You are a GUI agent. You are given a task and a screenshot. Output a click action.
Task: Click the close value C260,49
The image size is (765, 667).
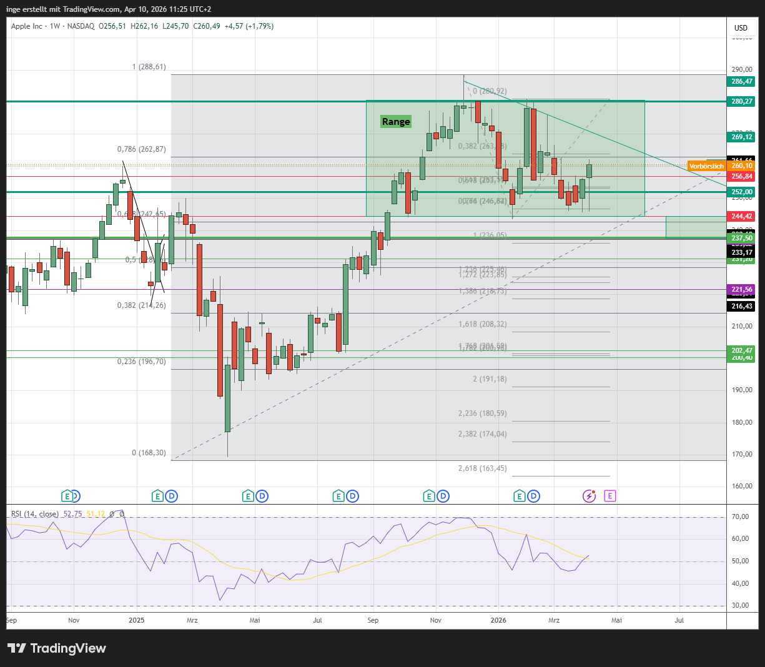[207, 26]
